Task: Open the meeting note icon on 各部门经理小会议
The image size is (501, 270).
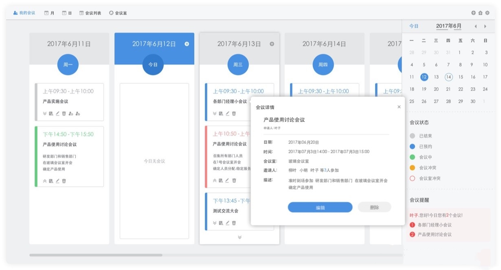Action: [x=220, y=114]
